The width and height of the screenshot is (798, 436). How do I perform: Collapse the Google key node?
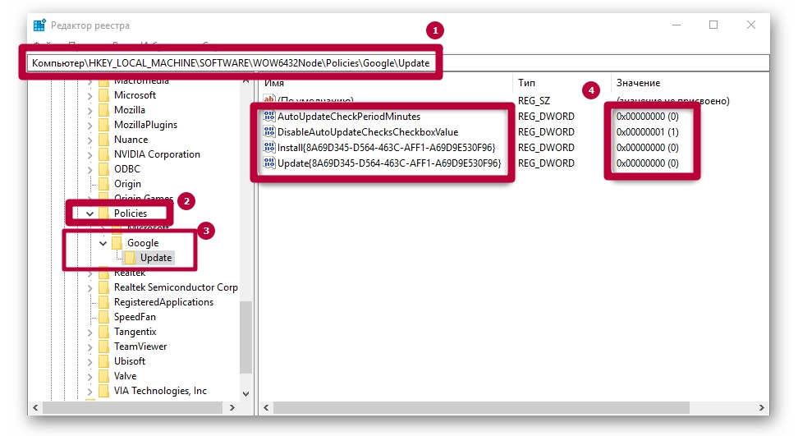point(103,244)
